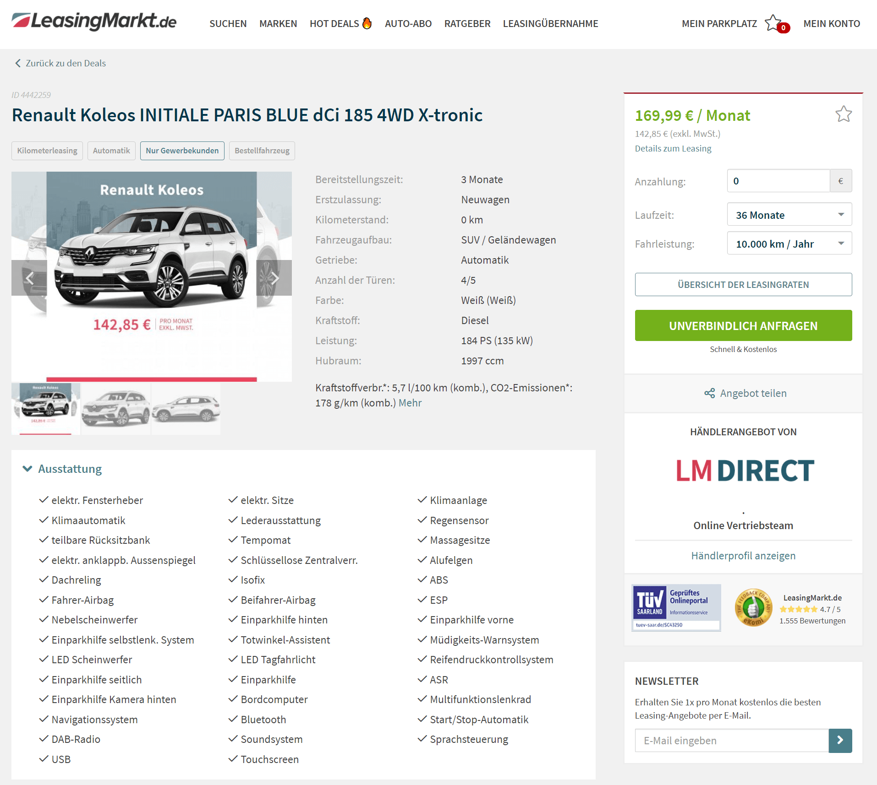
Task: Open the Fahrleistung 10.000 km dropdown
Action: 789,243
